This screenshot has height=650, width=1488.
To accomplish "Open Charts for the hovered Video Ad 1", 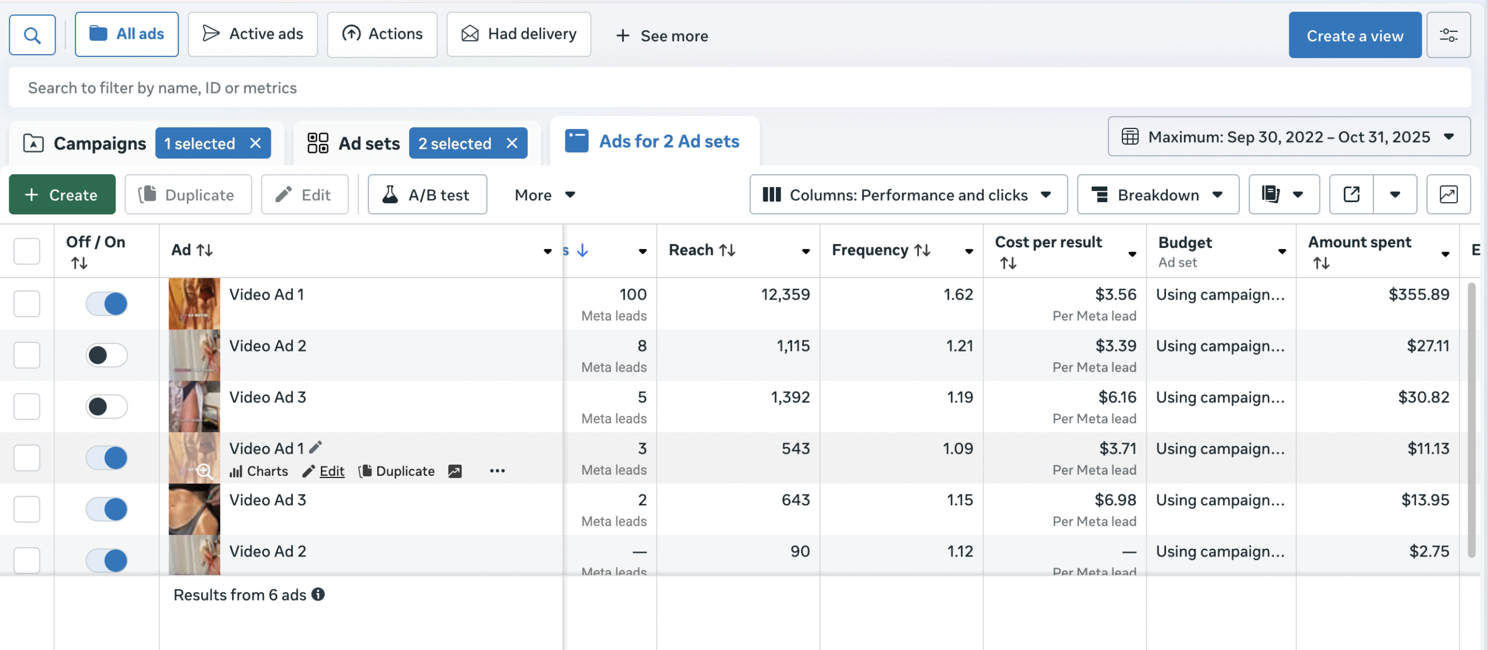I will click(258, 471).
